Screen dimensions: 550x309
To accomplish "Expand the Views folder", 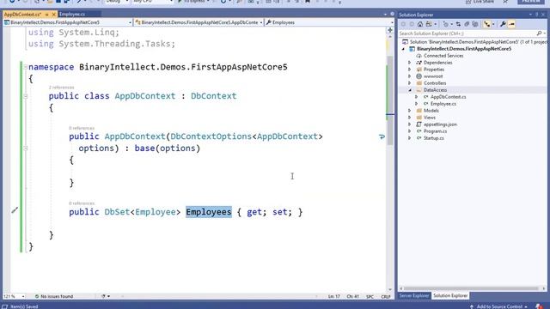I will [409, 118].
